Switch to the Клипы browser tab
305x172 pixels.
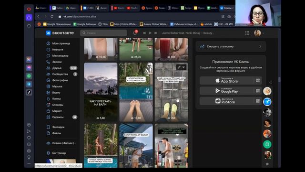click(x=227, y=8)
